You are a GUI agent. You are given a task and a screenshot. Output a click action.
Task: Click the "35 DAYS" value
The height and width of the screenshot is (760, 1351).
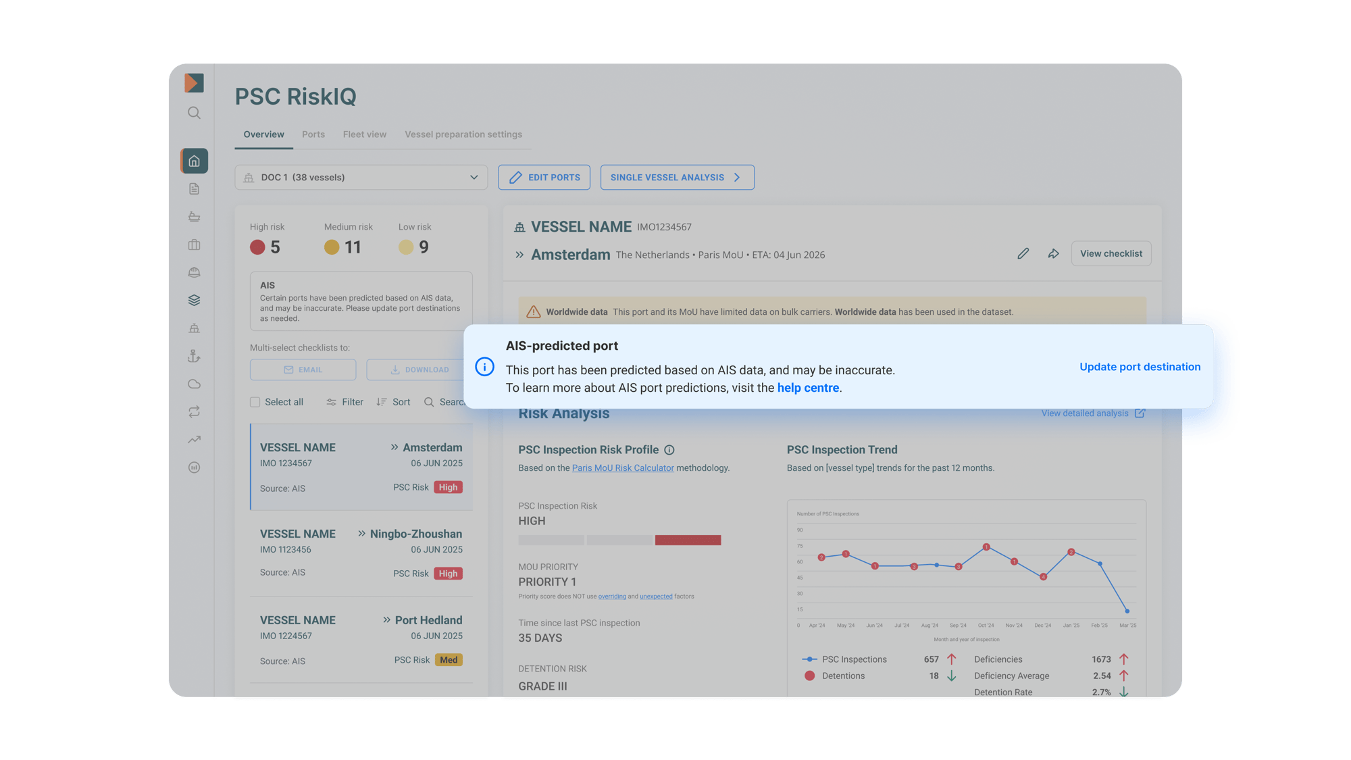(540, 638)
